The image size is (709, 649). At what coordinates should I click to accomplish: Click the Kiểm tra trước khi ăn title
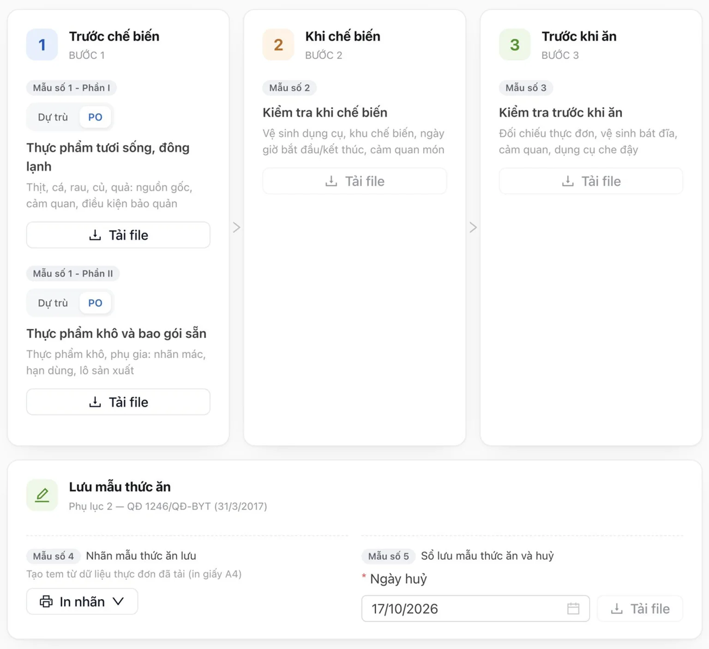[x=560, y=113]
